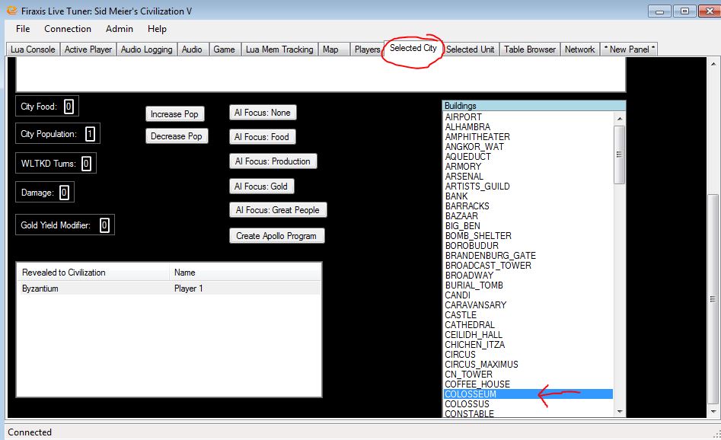Set AI Focus to None
This screenshot has height=440, width=721.
pyautogui.click(x=263, y=113)
